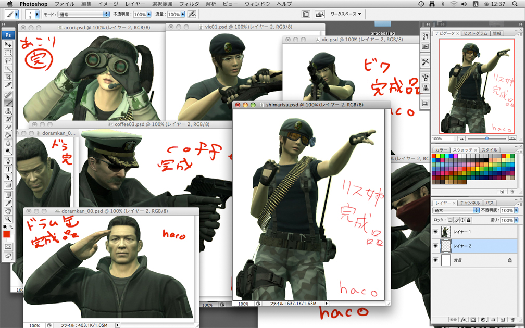Hide the 背景 layer with its eye icon
525x328 pixels.
(x=435, y=260)
